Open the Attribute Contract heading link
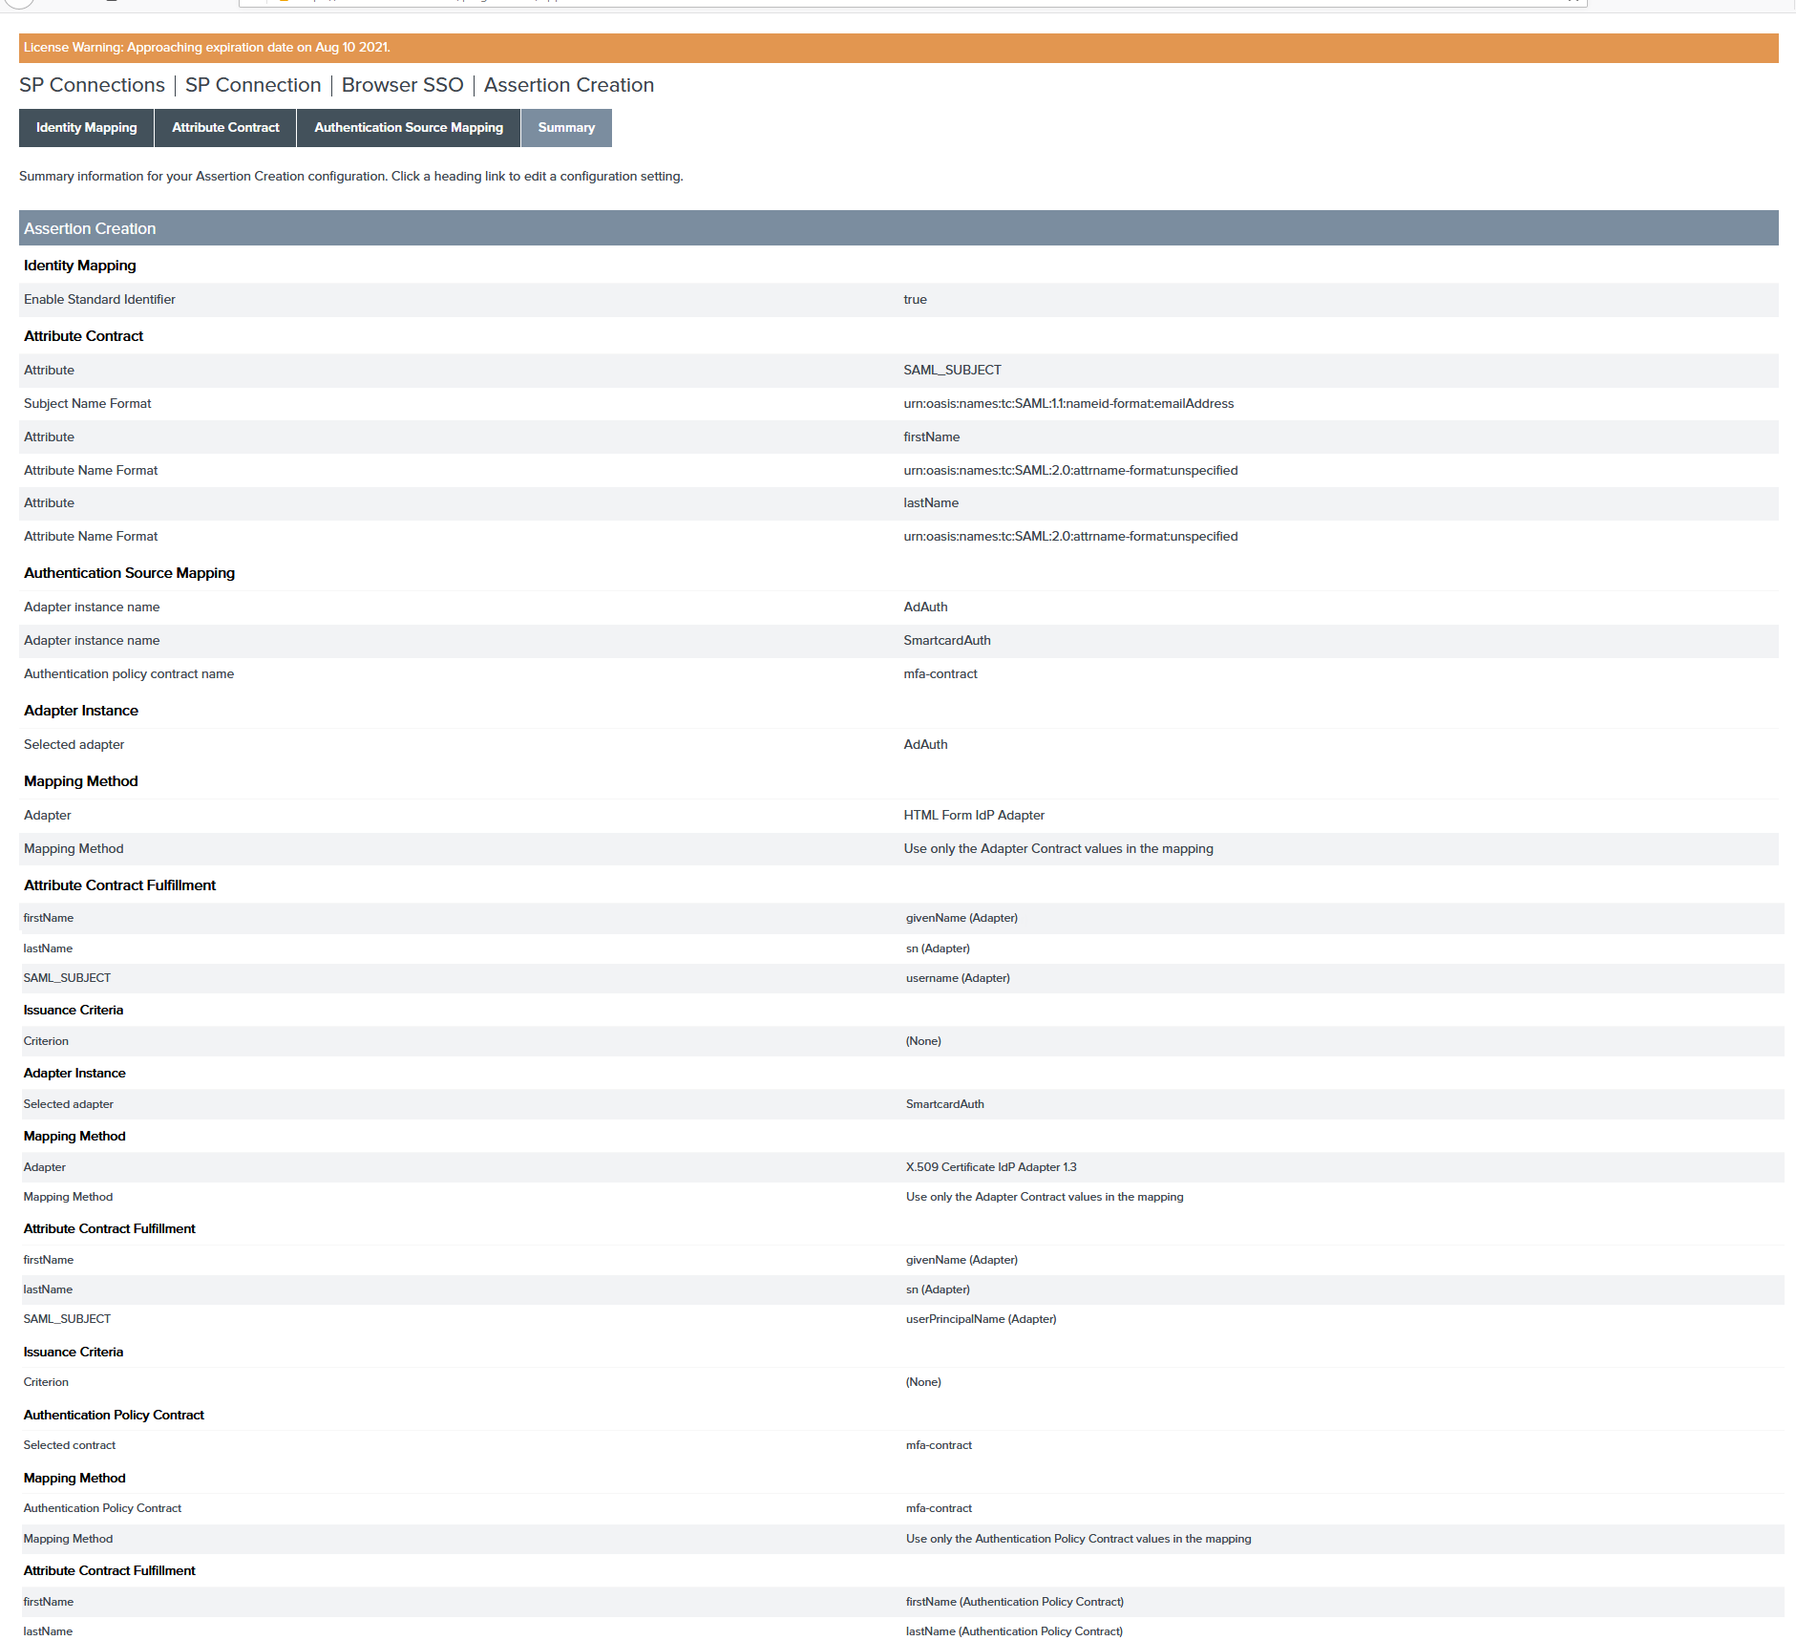1796x1641 pixels. pyautogui.click(x=84, y=336)
